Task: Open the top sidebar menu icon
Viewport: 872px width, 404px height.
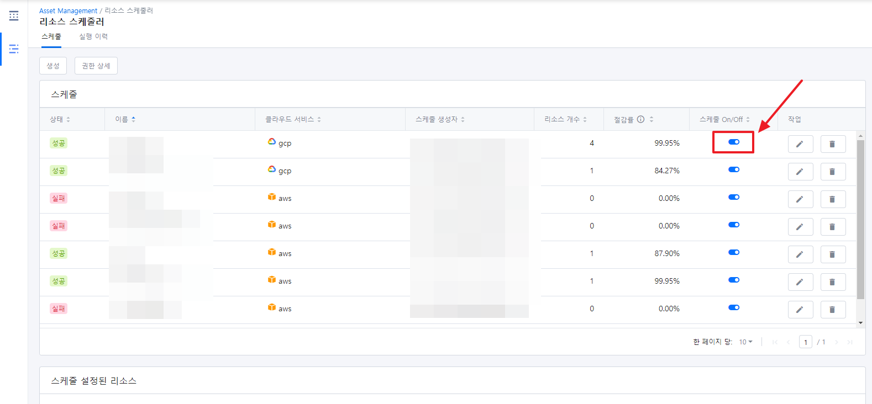Action: tap(14, 16)
